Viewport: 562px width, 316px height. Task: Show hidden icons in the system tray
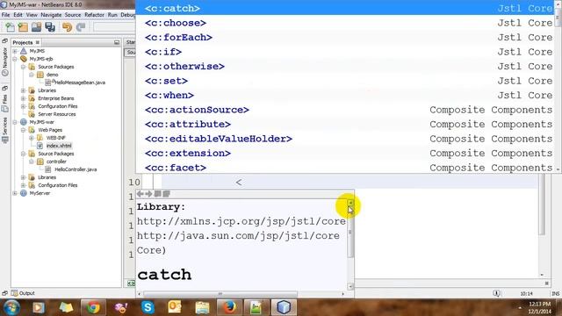point(520,308)
